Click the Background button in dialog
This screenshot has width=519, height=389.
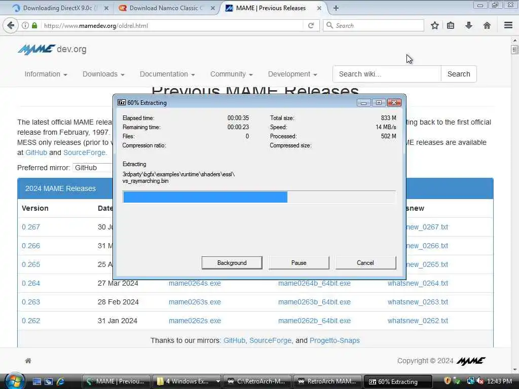point(232,263)
